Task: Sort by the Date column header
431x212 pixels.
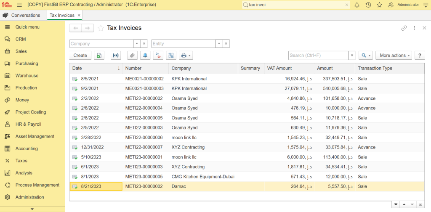Action: [x=96, y=69]
